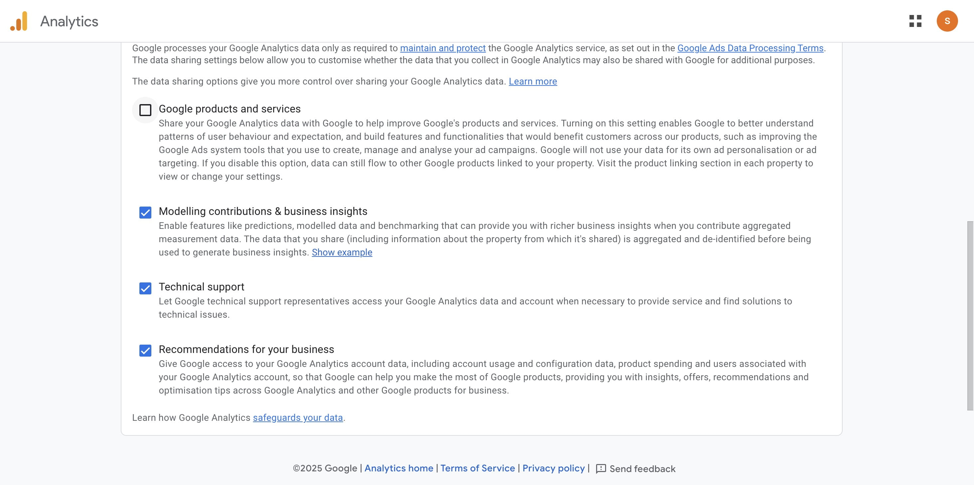Open the maintain and protect link
The image size is (974, 485).
click(443, 48)
